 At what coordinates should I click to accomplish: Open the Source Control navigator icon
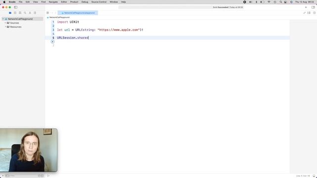(15, 13)
